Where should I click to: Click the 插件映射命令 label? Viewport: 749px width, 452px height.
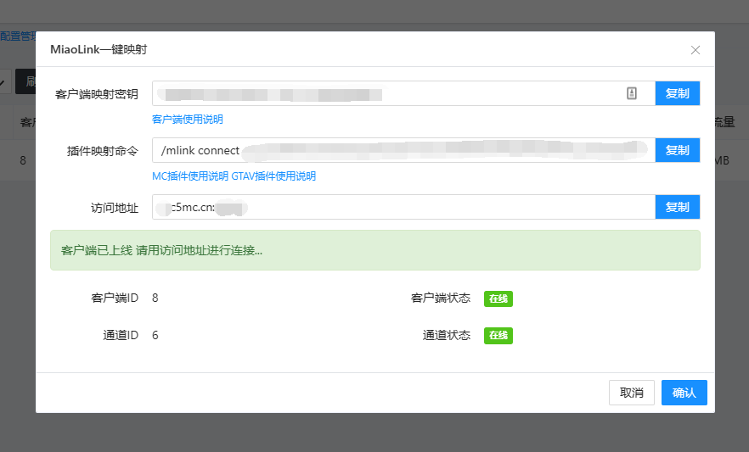102,151
